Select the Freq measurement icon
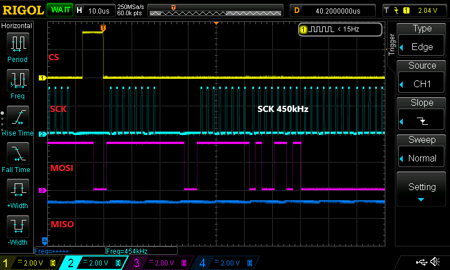Viewport: 450px width, 270px height. point(17,80)
